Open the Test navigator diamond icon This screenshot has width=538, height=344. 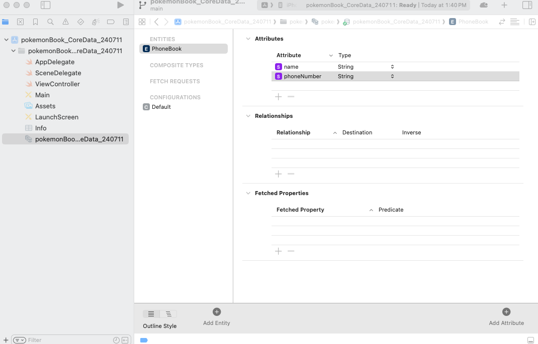(x=80, y=22)
